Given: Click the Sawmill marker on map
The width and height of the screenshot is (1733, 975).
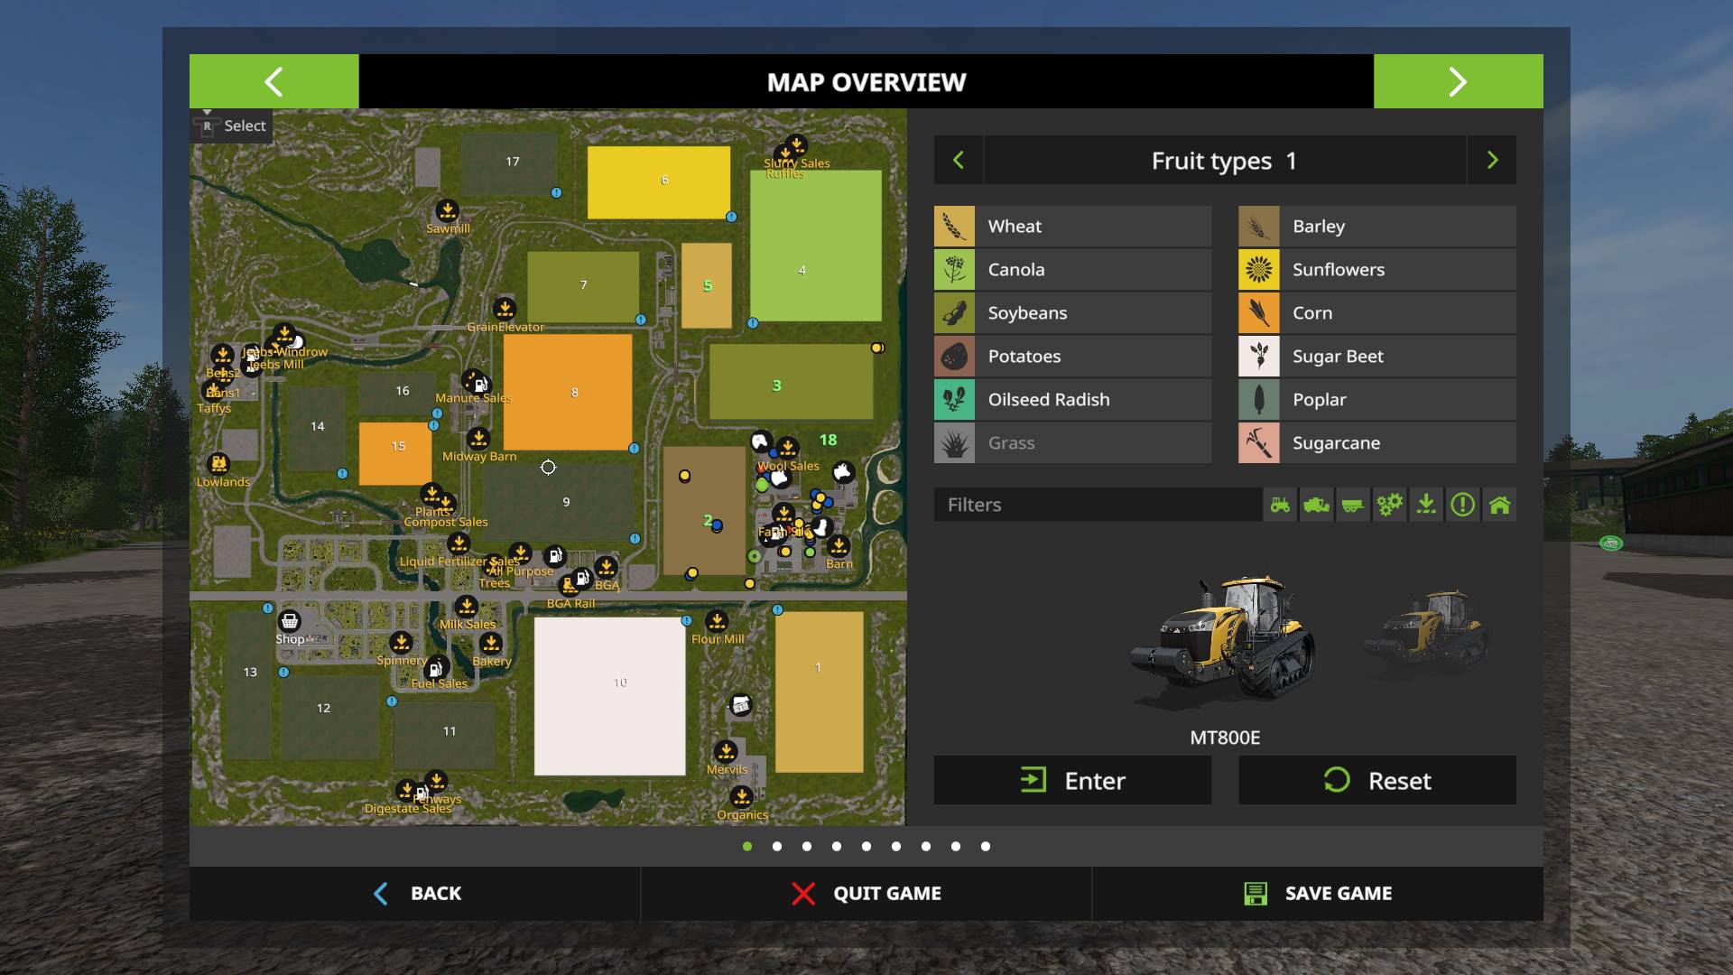Looking at the screenshot, I should click(447, 211).
